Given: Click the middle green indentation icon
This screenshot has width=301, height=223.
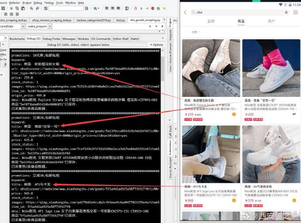Looking at the screenshot, I should click(x=113, y=8).
